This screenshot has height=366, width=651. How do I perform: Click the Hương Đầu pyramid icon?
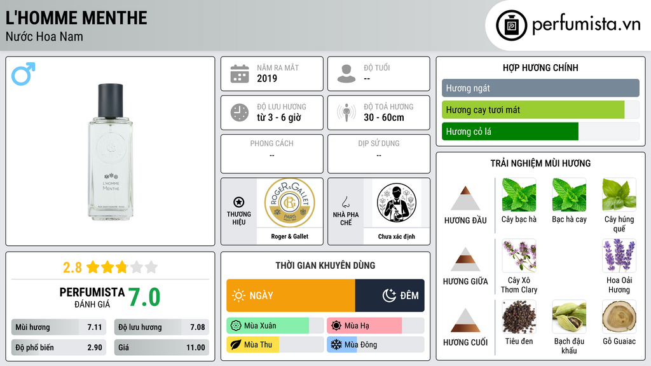tap(465, 198)
